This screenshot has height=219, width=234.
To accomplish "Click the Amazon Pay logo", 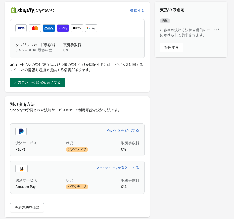I will coord(21,169).
